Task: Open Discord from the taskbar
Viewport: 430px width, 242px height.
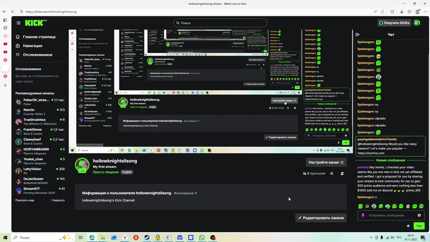Action: pos(180,238)
